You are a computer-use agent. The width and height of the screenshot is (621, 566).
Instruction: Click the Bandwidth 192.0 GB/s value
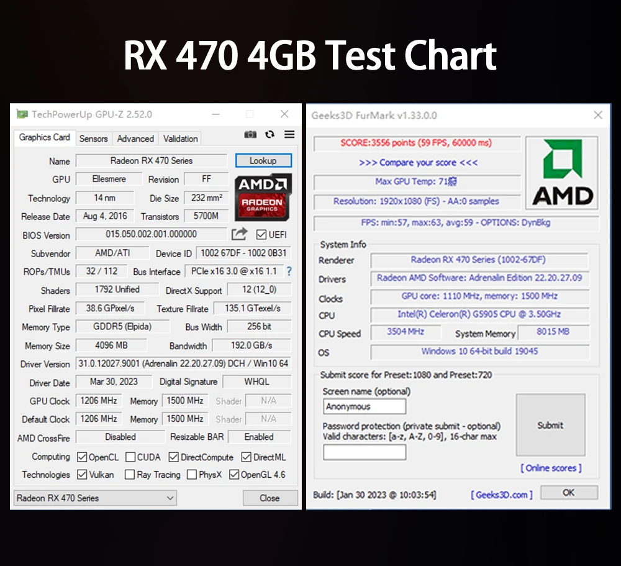(x=252, y=345)
